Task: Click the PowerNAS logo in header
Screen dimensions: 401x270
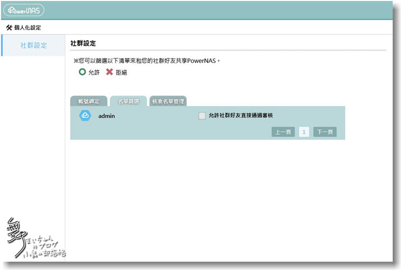Action: click(x=24, y=10)
